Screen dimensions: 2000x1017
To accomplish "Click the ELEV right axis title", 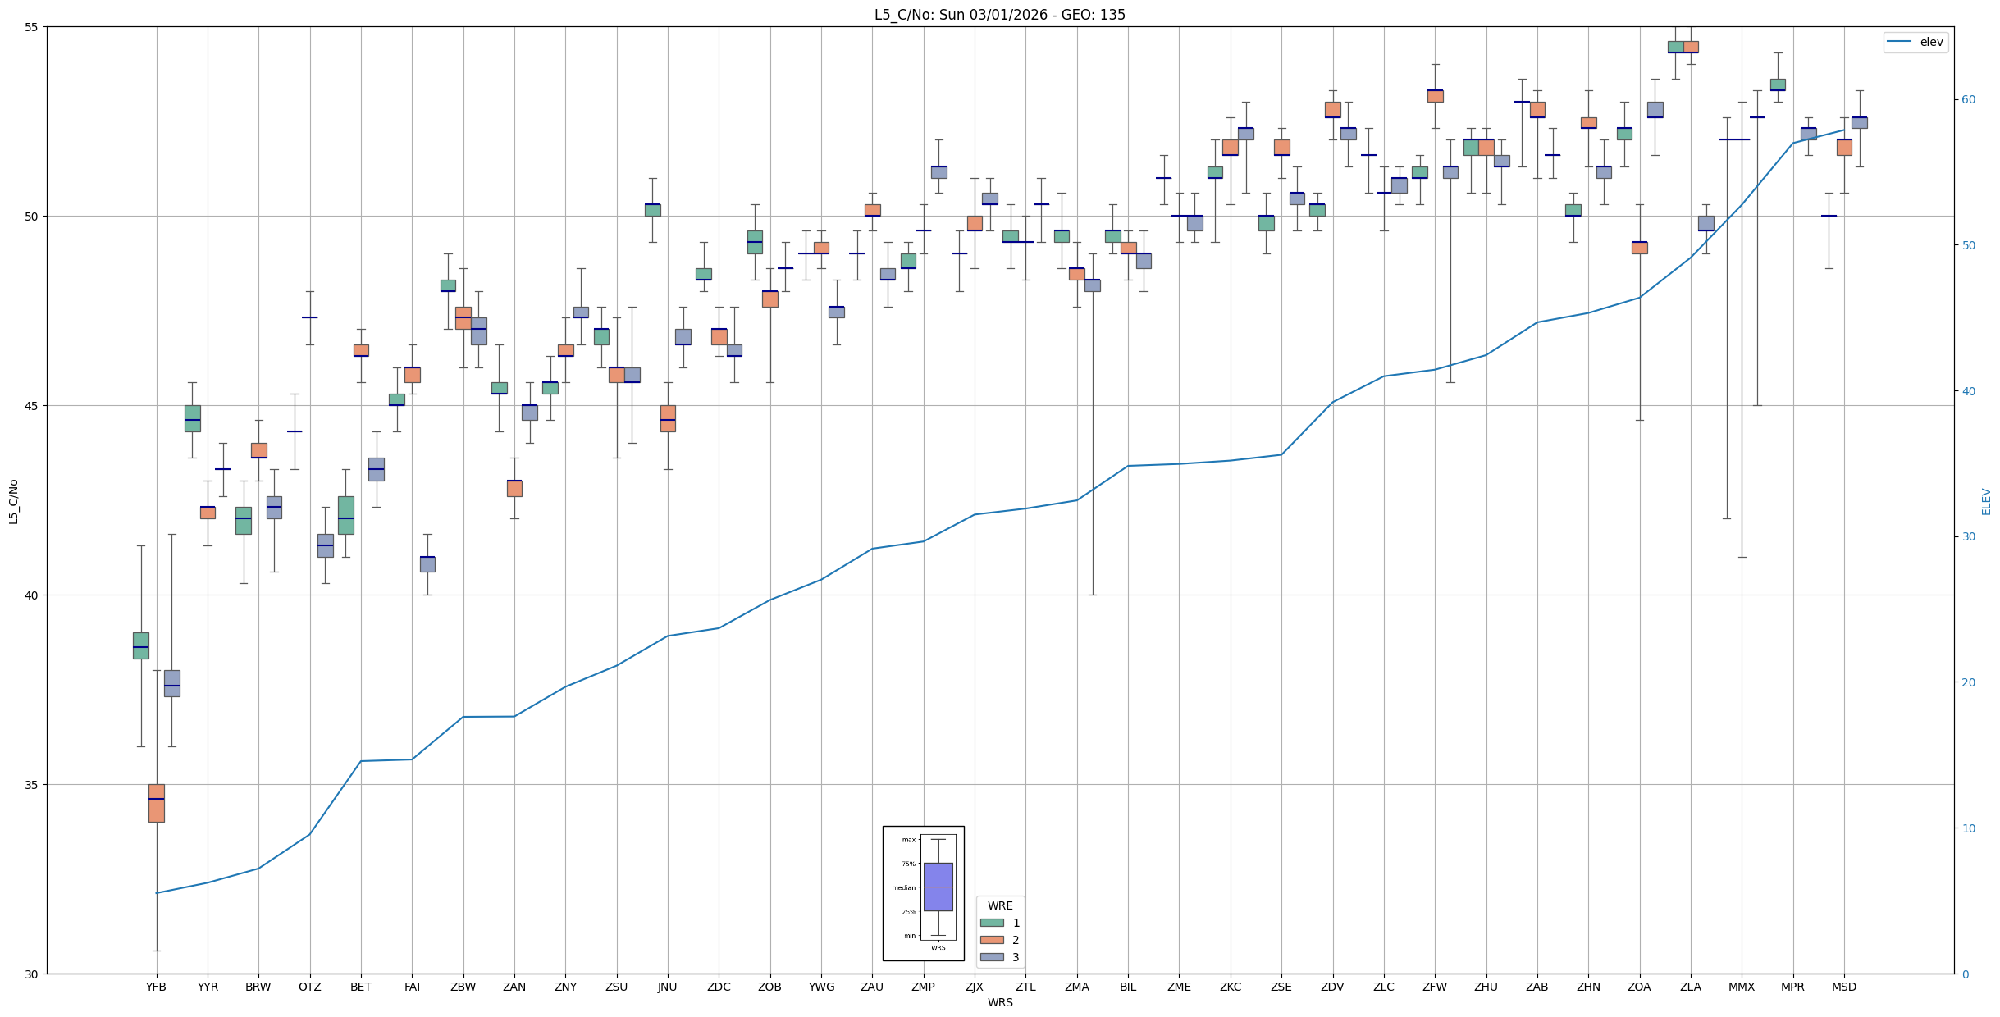I will 1986,501.
